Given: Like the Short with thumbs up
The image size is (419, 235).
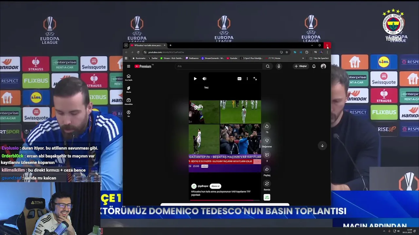Looking at the screenshot, I should tap(267, 126).
